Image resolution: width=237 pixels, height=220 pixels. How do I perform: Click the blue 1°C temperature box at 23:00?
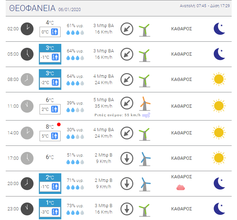coord(50,209)
